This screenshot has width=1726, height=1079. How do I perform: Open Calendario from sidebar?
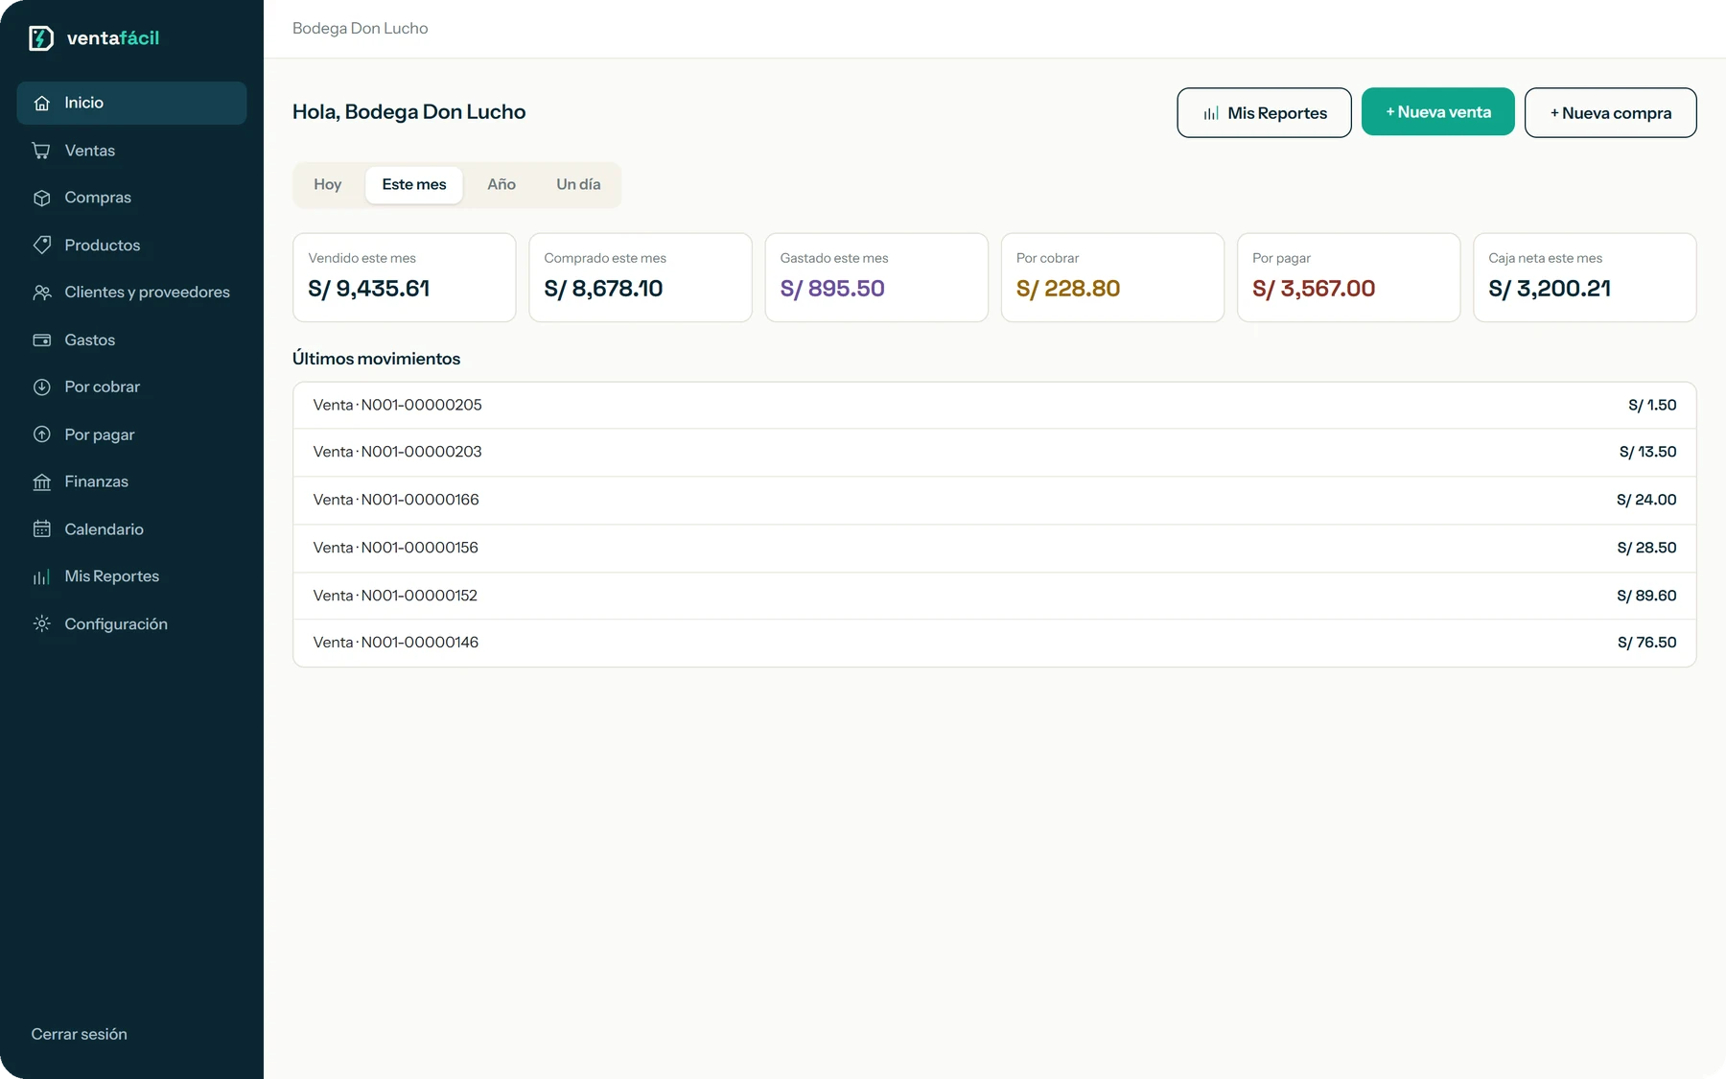click(131, 528)
